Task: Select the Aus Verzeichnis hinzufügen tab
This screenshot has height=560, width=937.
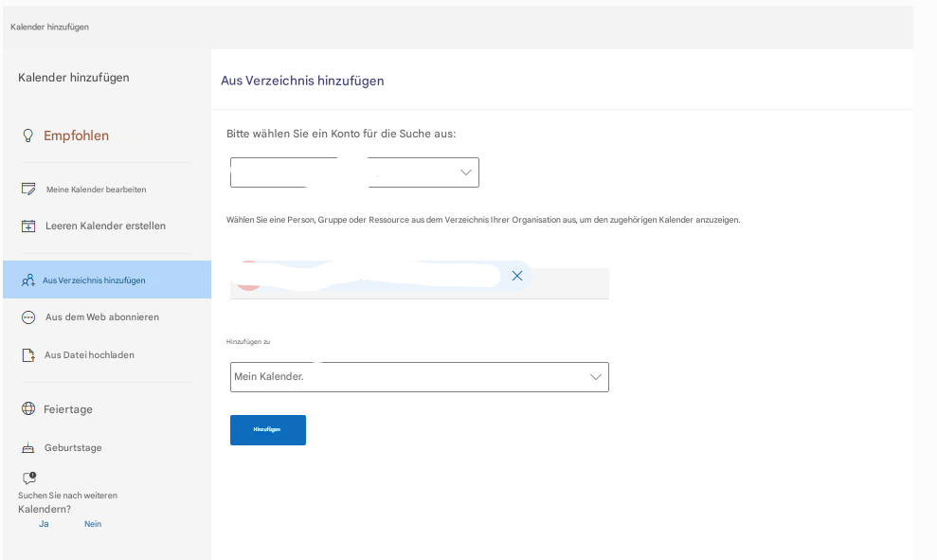Action: point(107,280)
